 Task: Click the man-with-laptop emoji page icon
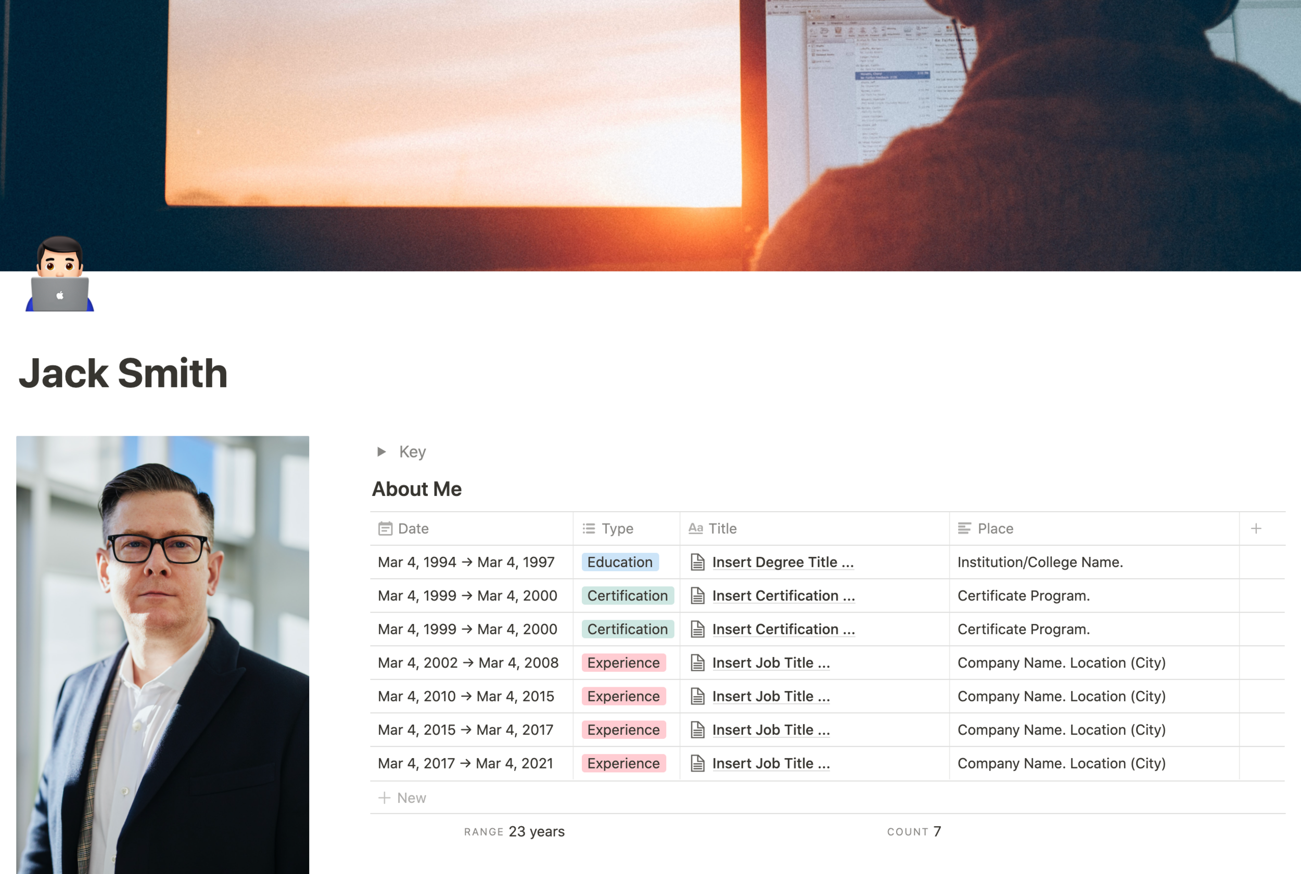tap(60, 274)
